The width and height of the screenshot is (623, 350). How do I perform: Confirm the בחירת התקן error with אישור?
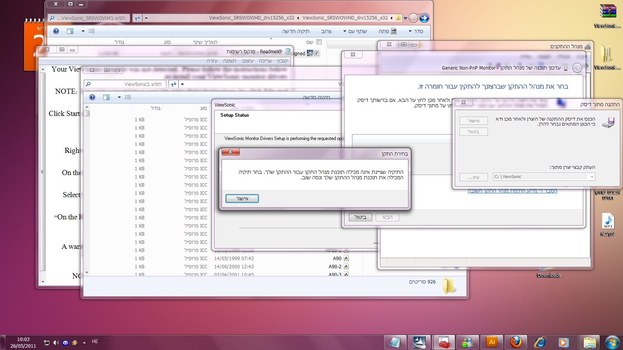[242, 199]
